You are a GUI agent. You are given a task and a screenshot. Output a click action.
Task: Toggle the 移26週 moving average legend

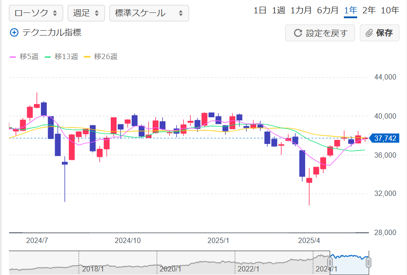pos(101,56)
